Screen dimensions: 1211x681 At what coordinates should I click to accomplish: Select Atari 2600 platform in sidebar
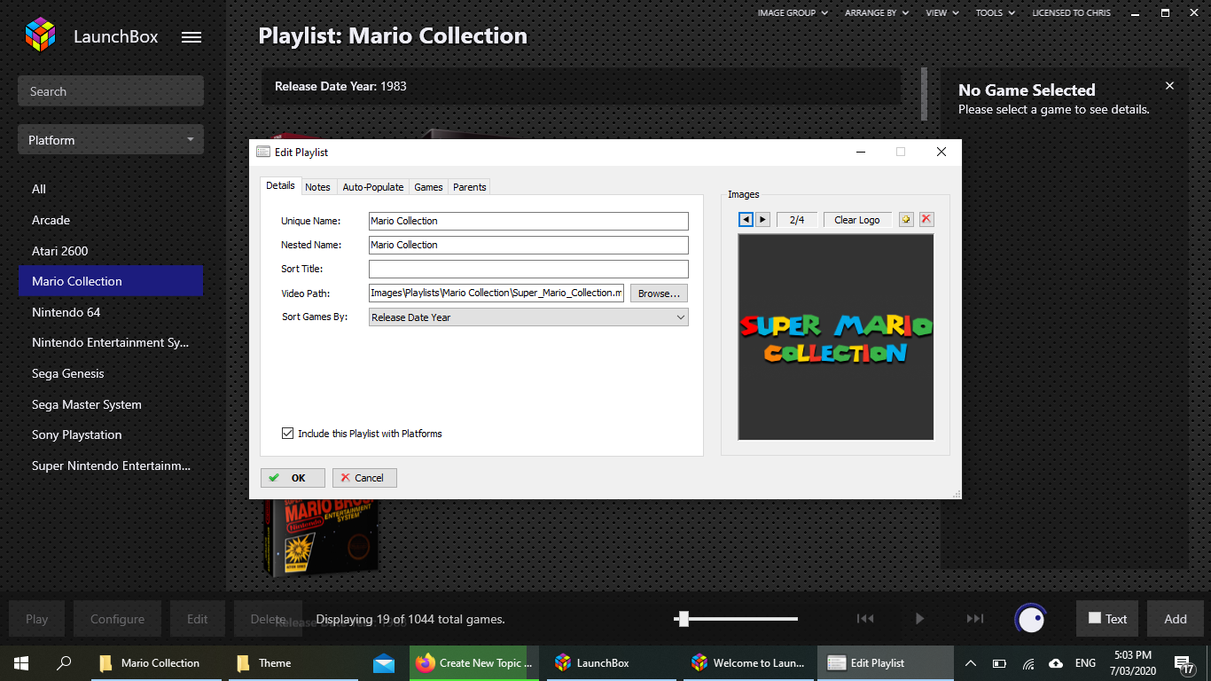pos(111,251)
